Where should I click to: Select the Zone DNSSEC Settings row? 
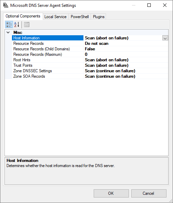87,71
